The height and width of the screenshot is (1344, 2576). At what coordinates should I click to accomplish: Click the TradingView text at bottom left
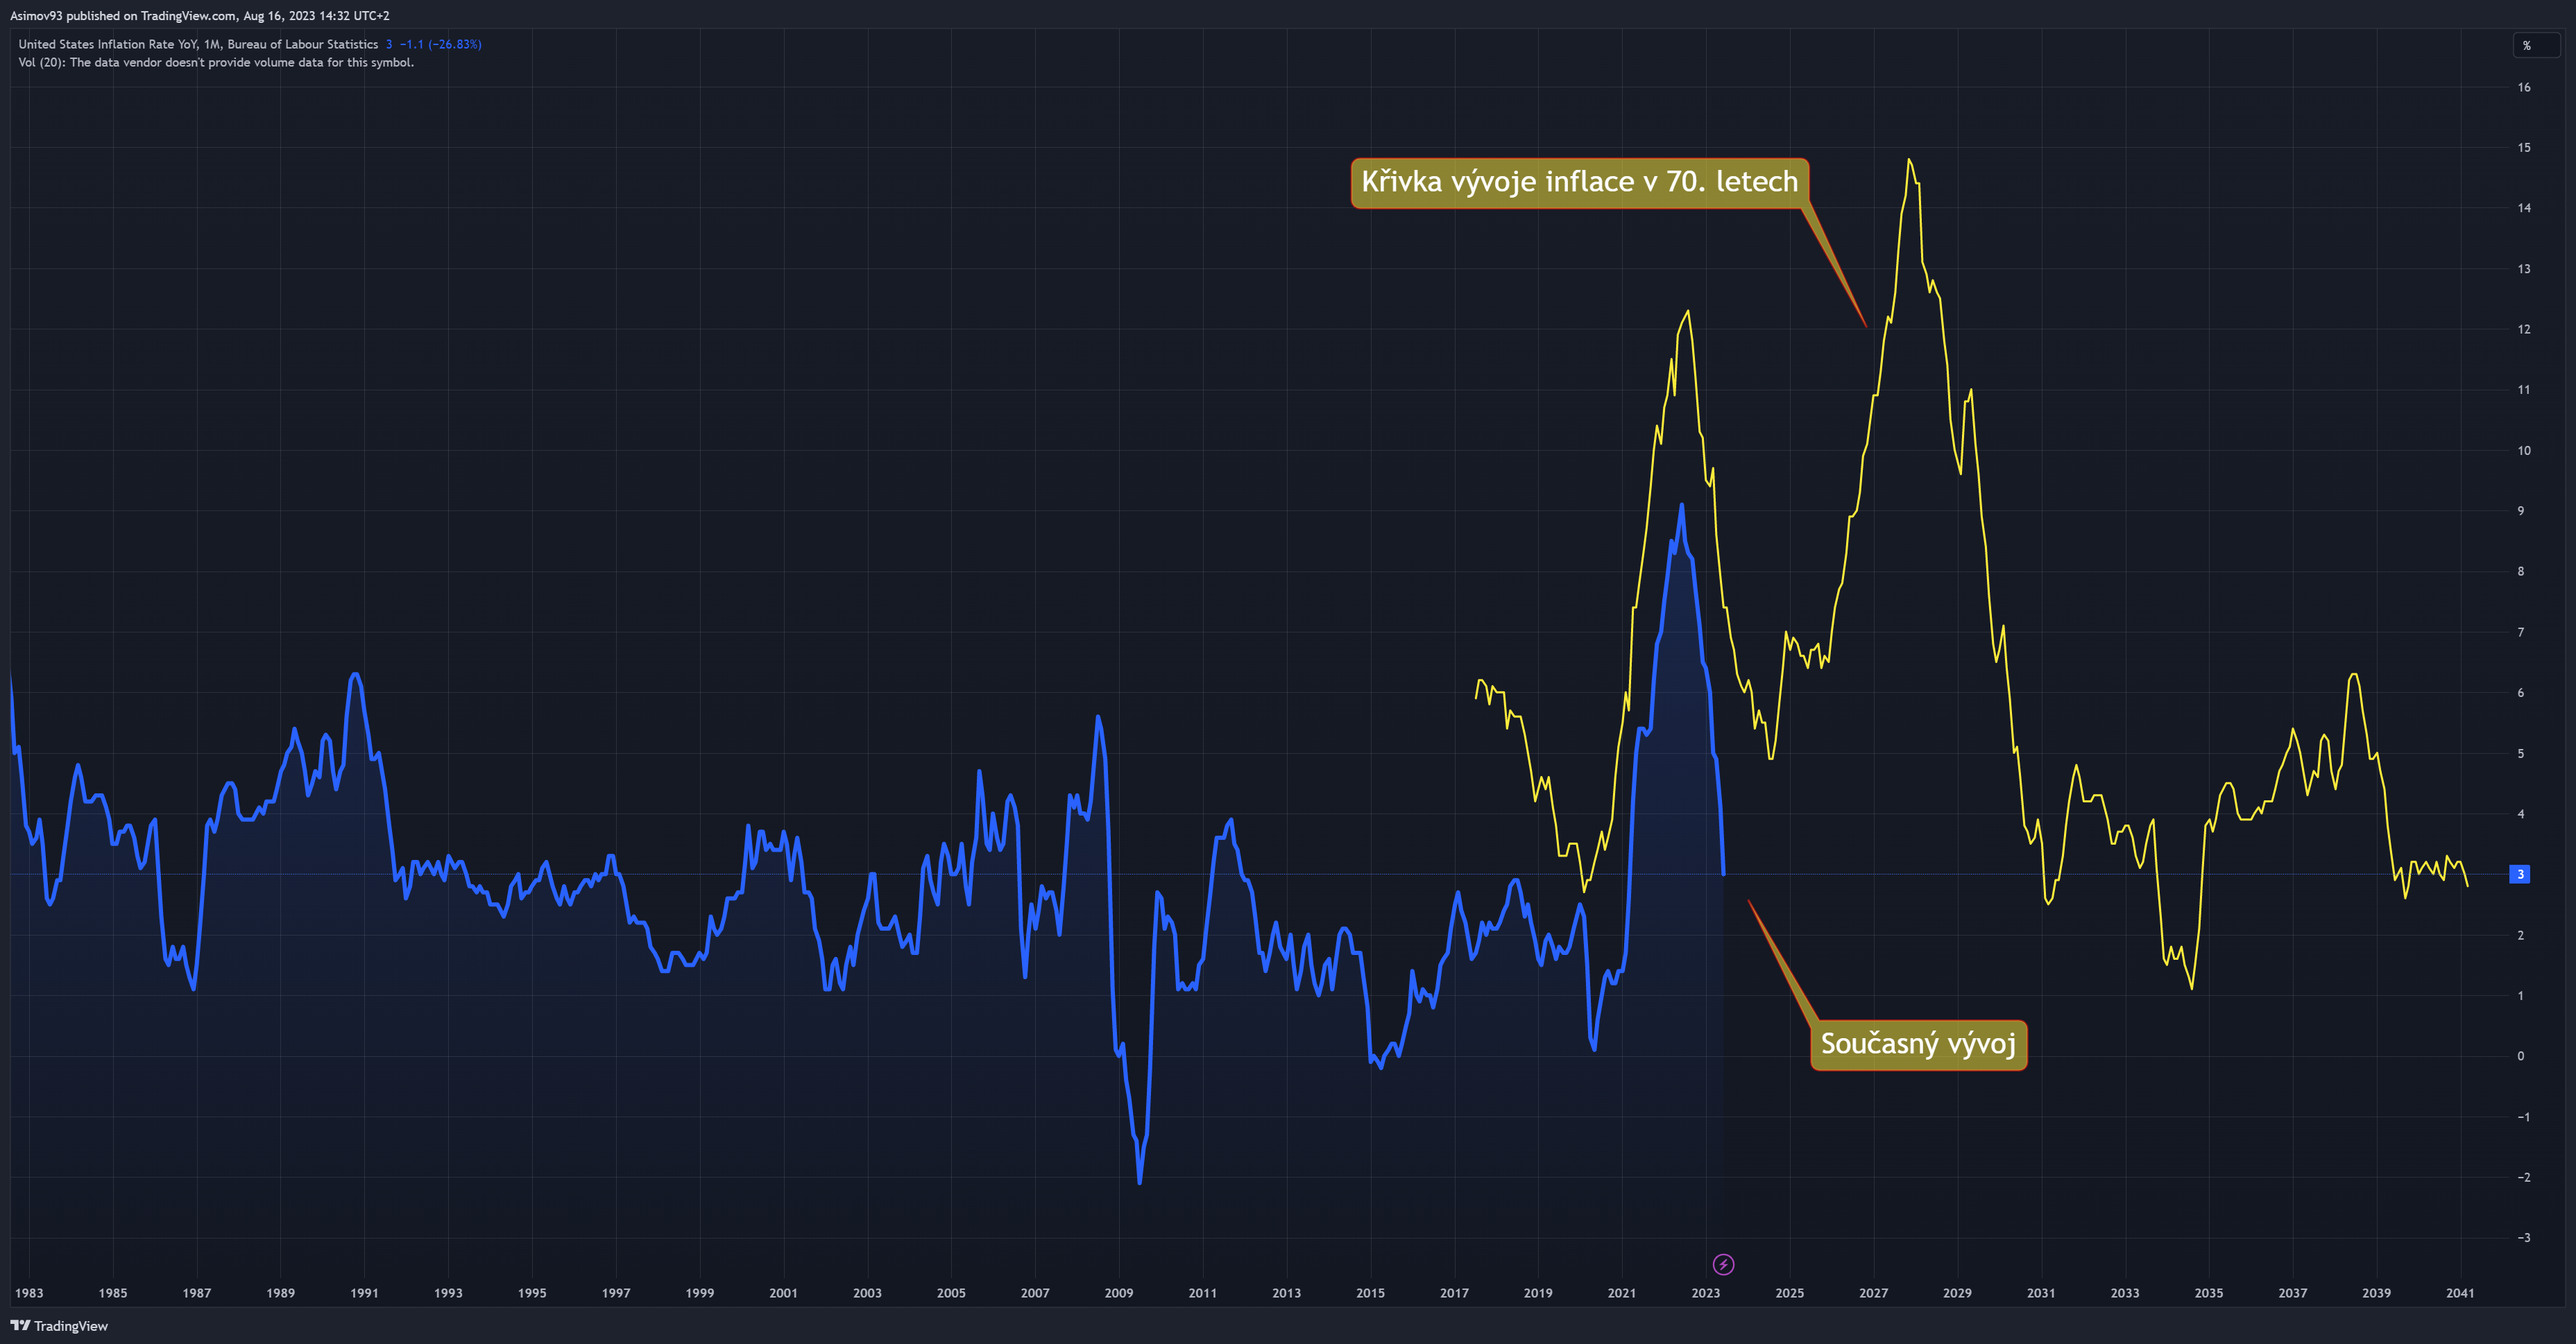pos(70,1326)
